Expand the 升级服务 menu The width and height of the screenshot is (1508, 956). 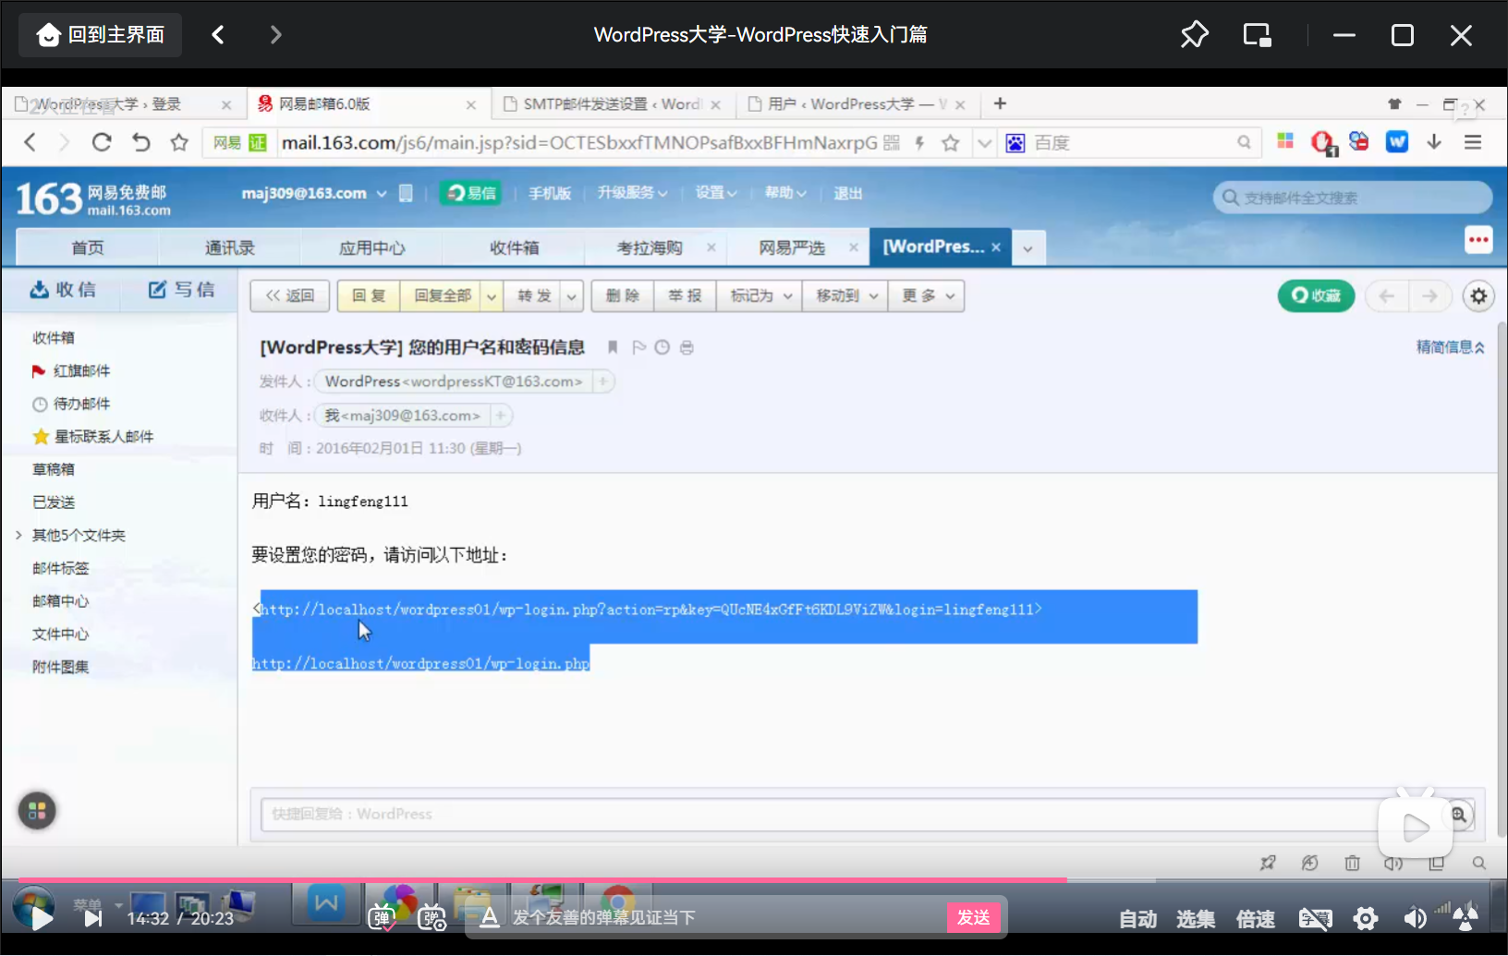coord(632,193)
